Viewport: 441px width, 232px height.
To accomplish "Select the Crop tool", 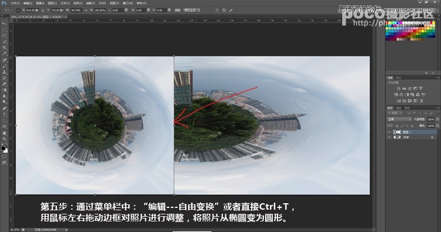I will tap(4, 48).
